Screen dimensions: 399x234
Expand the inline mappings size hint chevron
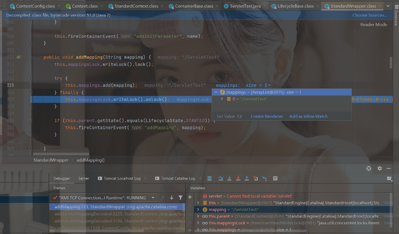coord(269,85)
